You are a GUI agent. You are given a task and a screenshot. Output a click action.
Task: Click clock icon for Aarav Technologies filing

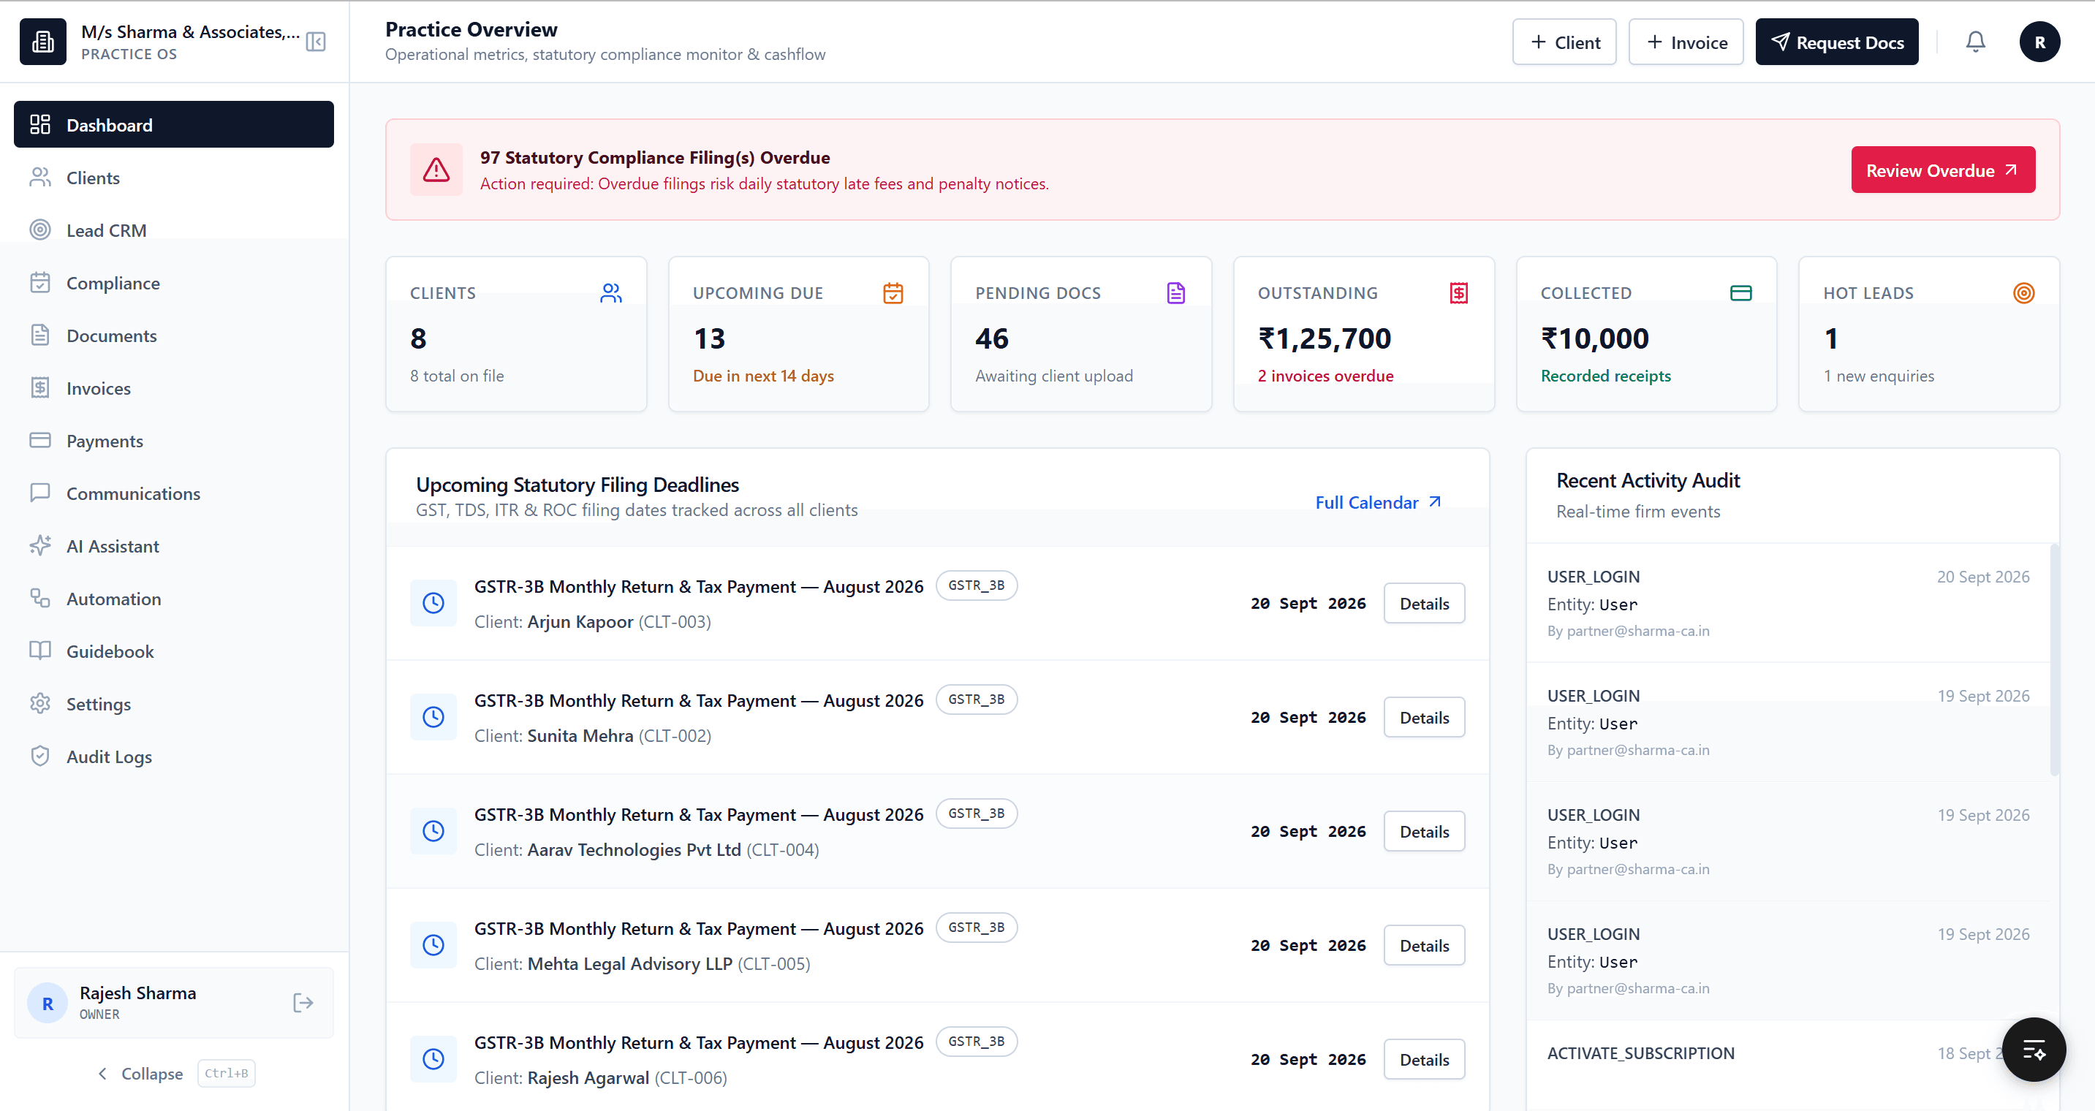click(433, 830)
